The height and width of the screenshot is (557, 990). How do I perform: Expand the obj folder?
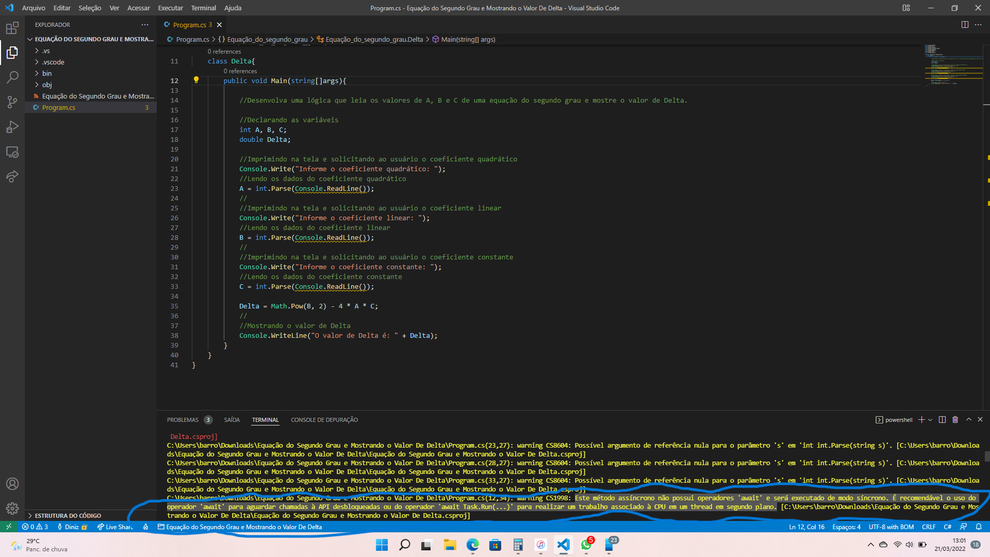click(x=91, y=85)
